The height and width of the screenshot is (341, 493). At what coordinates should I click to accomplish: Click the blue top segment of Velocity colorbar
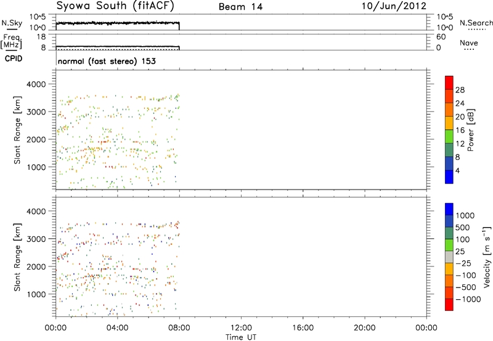tap(449, 209)
